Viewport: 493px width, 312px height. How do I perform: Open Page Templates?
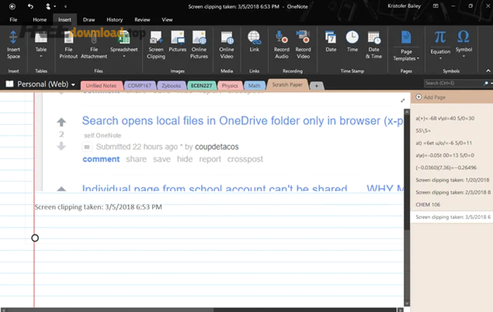(406, 46)
